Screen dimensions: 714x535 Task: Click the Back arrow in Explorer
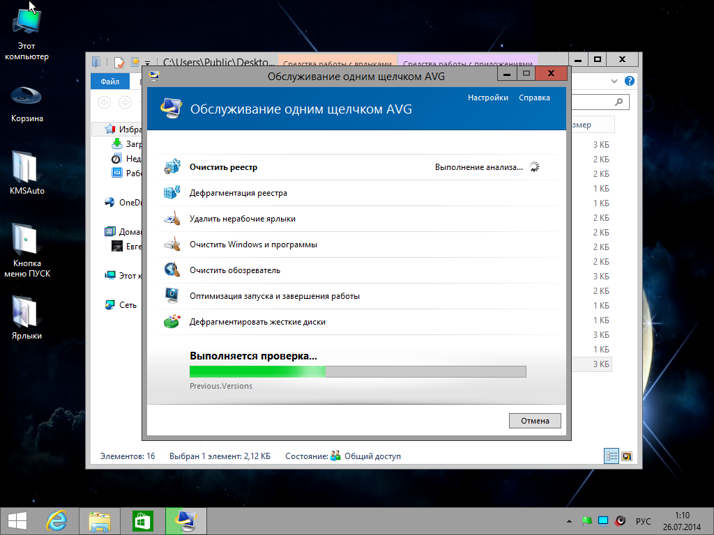[x=105, y=102]
